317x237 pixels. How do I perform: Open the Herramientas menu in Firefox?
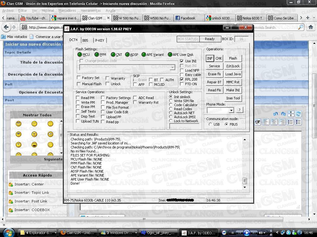click(91, 10)
